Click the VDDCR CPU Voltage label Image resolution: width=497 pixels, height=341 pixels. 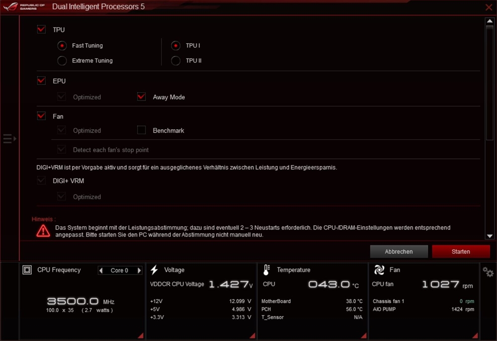pos(177,284)
